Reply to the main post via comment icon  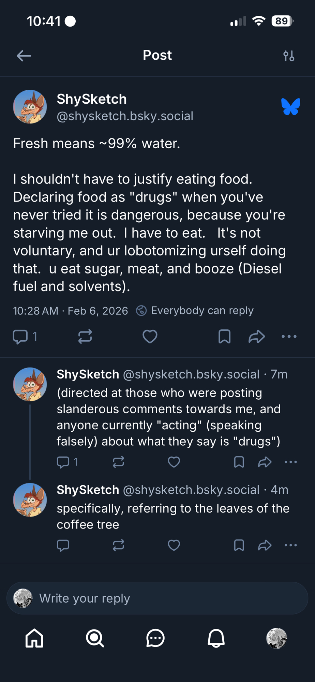20,337
